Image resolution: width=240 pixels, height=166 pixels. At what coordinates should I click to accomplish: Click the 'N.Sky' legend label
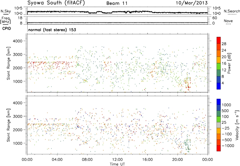(6, 11)
